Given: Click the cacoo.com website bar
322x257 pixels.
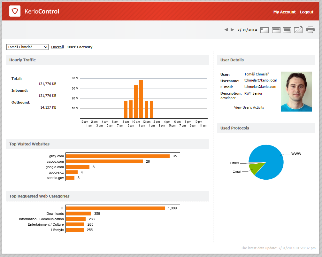Looking at the screenshot, I should [104, 161].
